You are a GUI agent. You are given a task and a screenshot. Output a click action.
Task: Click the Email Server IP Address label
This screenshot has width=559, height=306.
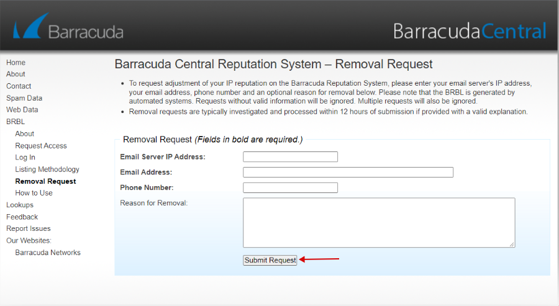tap(163, 157)
